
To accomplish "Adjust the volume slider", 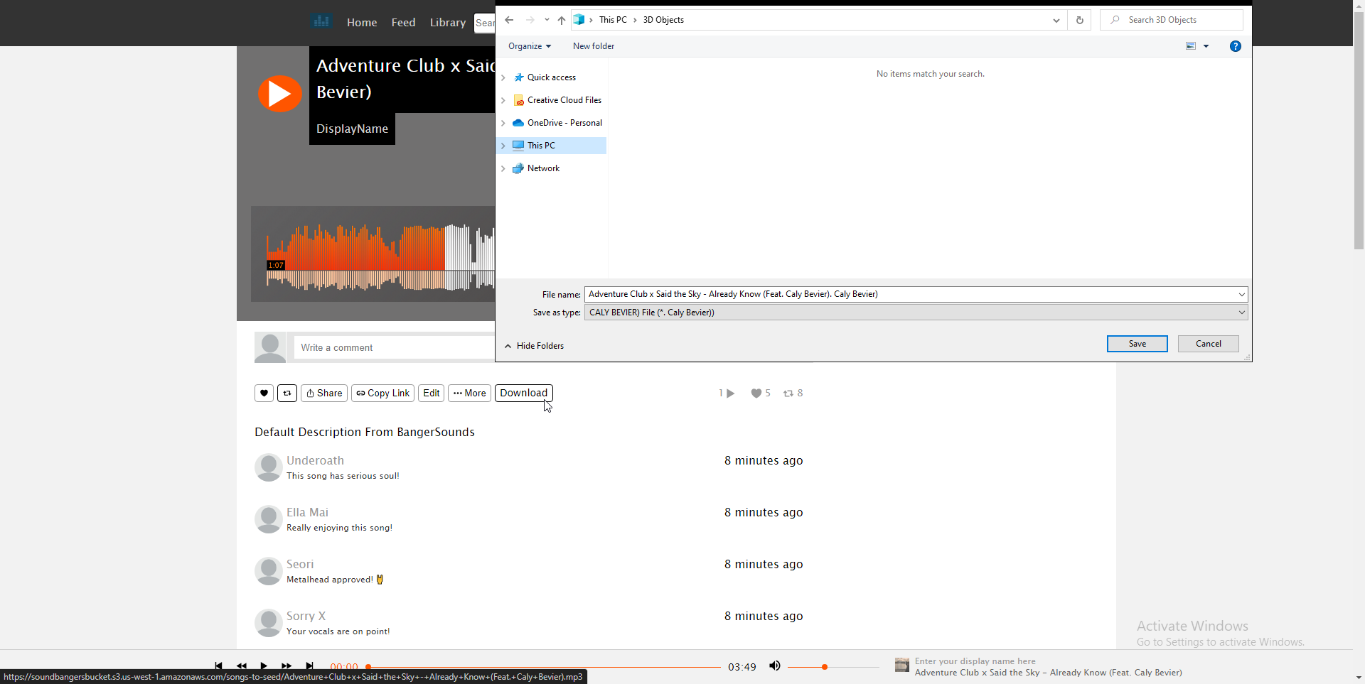I will (x=833, y=667).
